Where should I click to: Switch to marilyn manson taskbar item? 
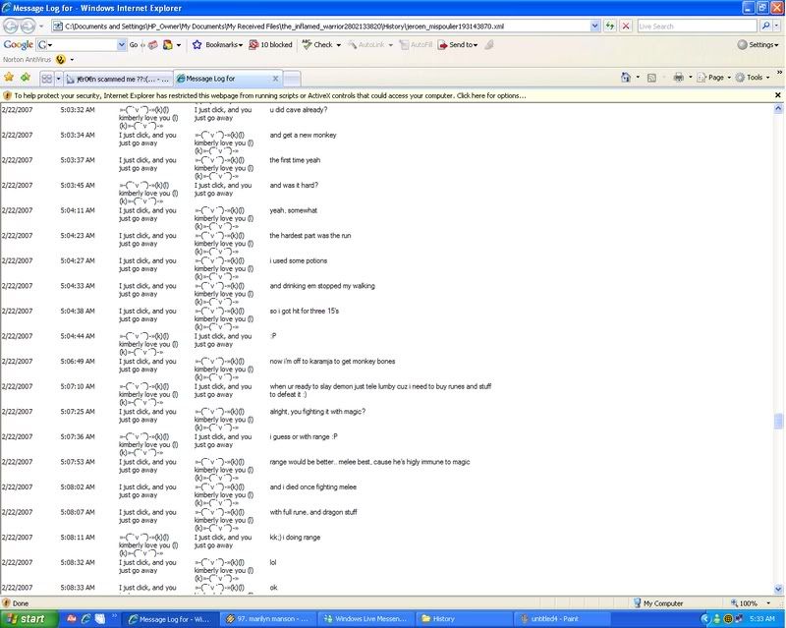coord(269,619)
